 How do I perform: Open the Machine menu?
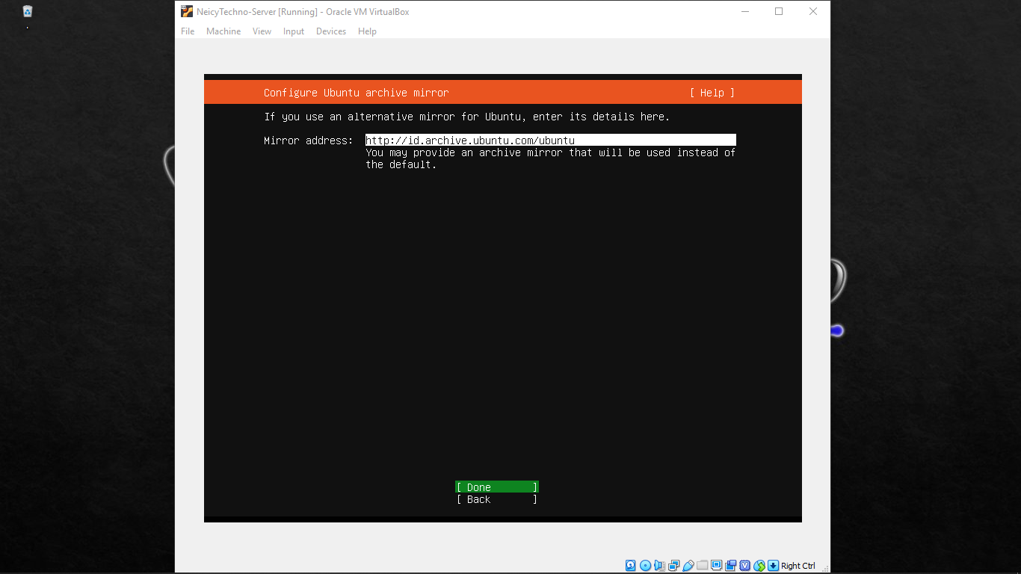tap(223, 31)
